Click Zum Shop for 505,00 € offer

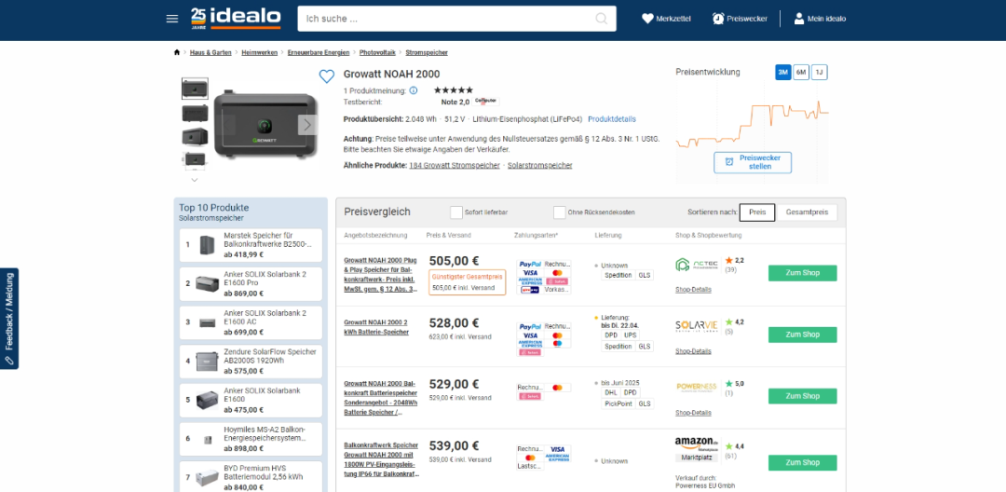[802, 273]
